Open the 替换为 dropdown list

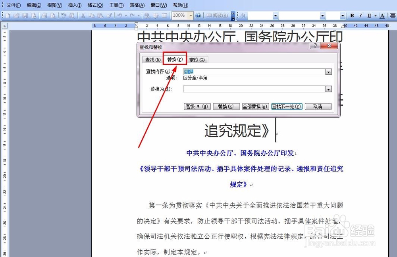[329, 89]
